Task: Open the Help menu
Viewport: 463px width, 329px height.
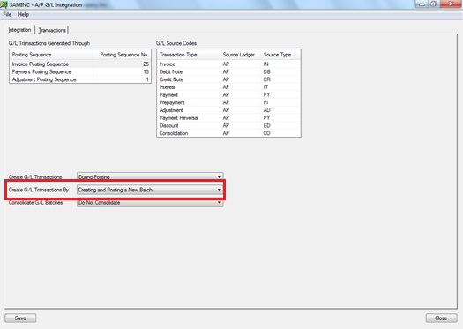Action: point(23,14)
